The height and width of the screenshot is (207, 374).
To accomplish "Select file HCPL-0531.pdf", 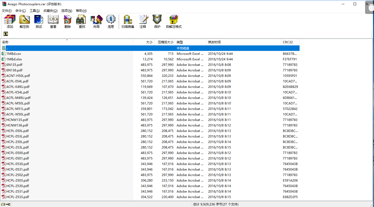I will (x=18, y=169).
